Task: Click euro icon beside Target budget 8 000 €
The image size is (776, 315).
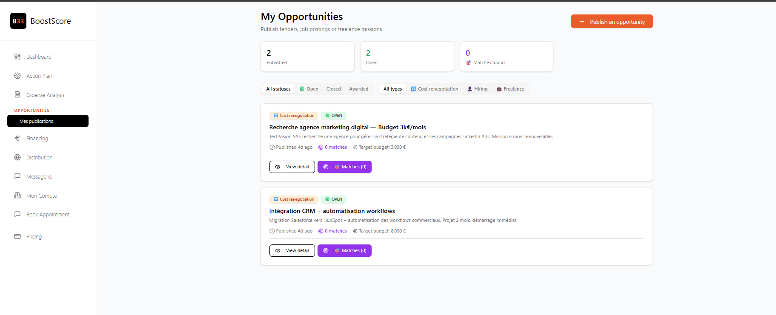Action: pyautogui.click(x=355, y=231)
